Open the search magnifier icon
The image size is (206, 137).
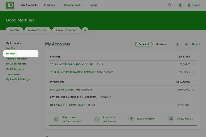coord(170,5)
